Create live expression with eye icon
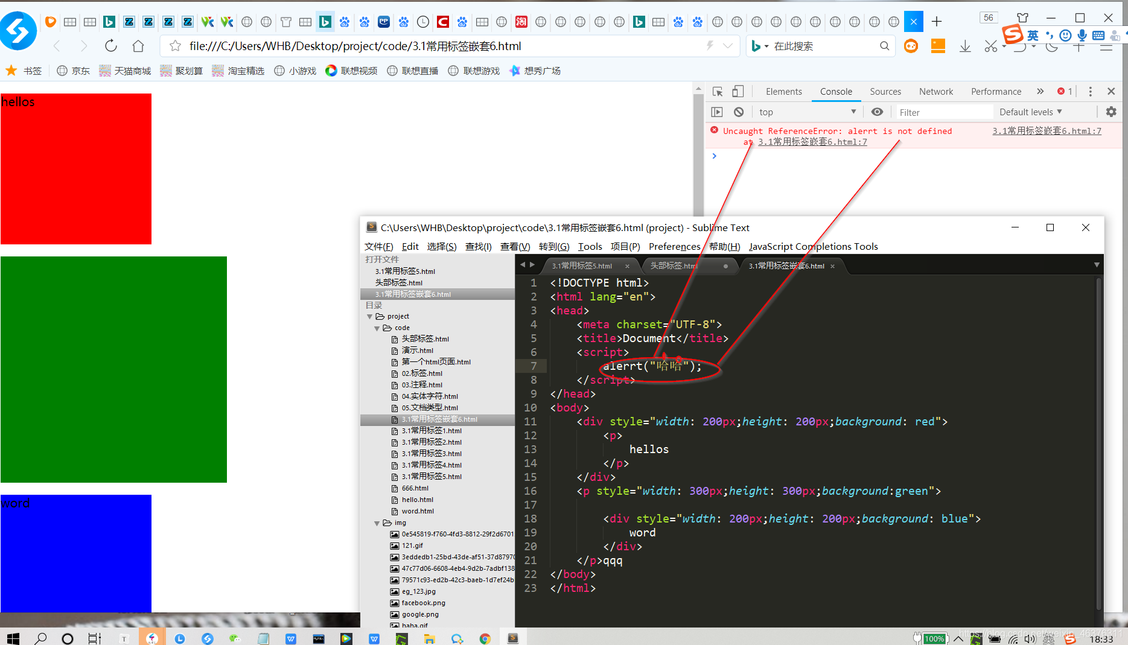1128x645 pixels. 877,112
